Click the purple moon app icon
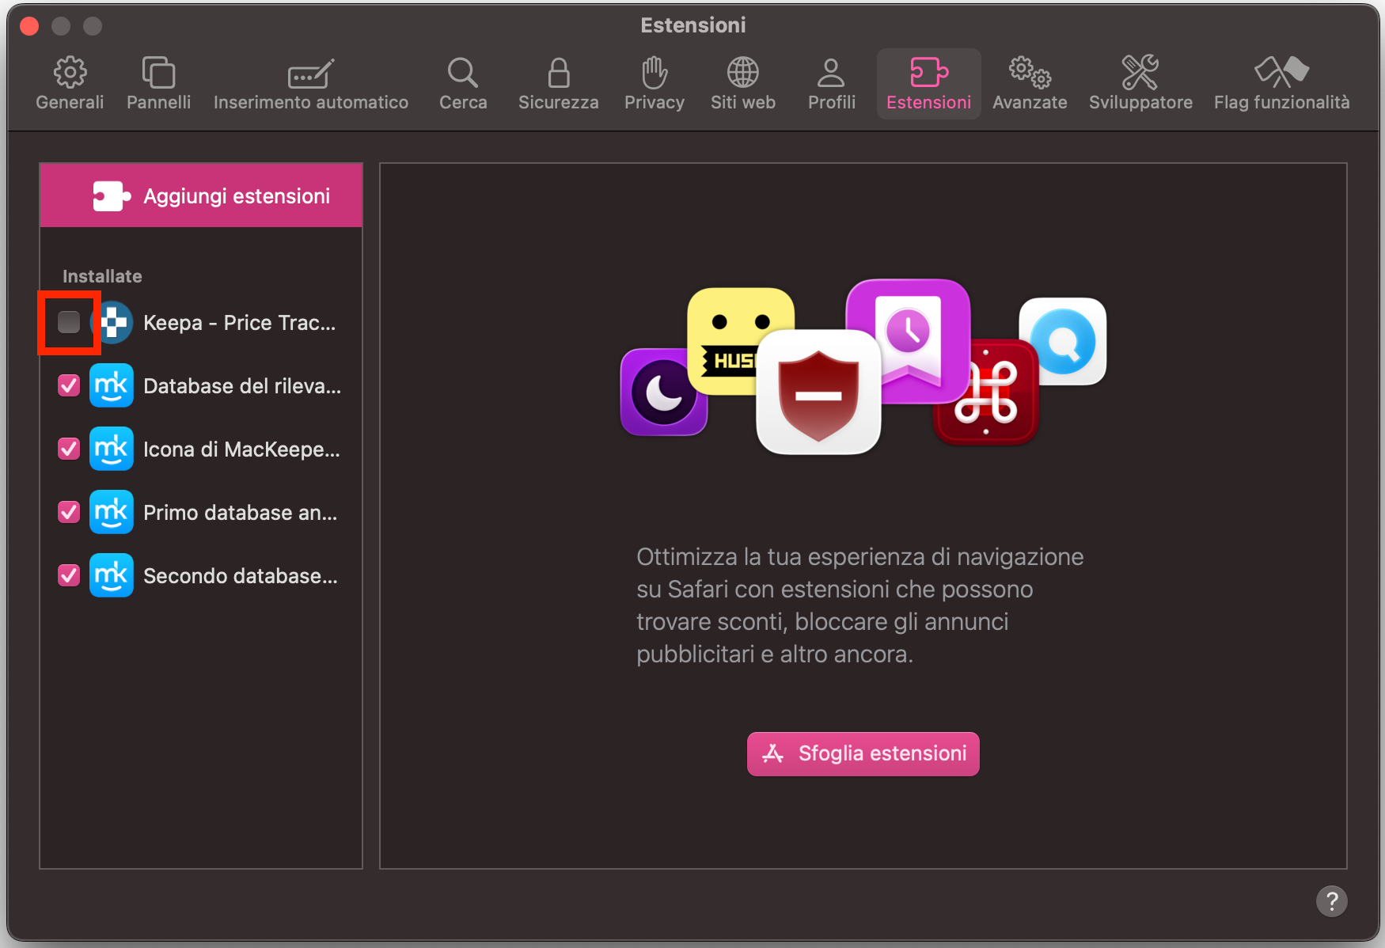The width and height of the screenshot is (1385, 948). pyautogui.click(x=663, y=392)
